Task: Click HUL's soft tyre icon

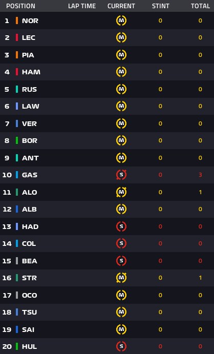Action: pos(121,346)
